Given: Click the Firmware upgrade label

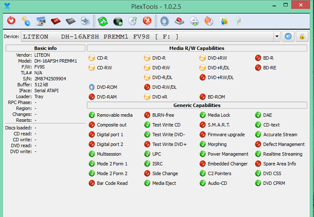Looking at the screenshot, I should [226, 135].
